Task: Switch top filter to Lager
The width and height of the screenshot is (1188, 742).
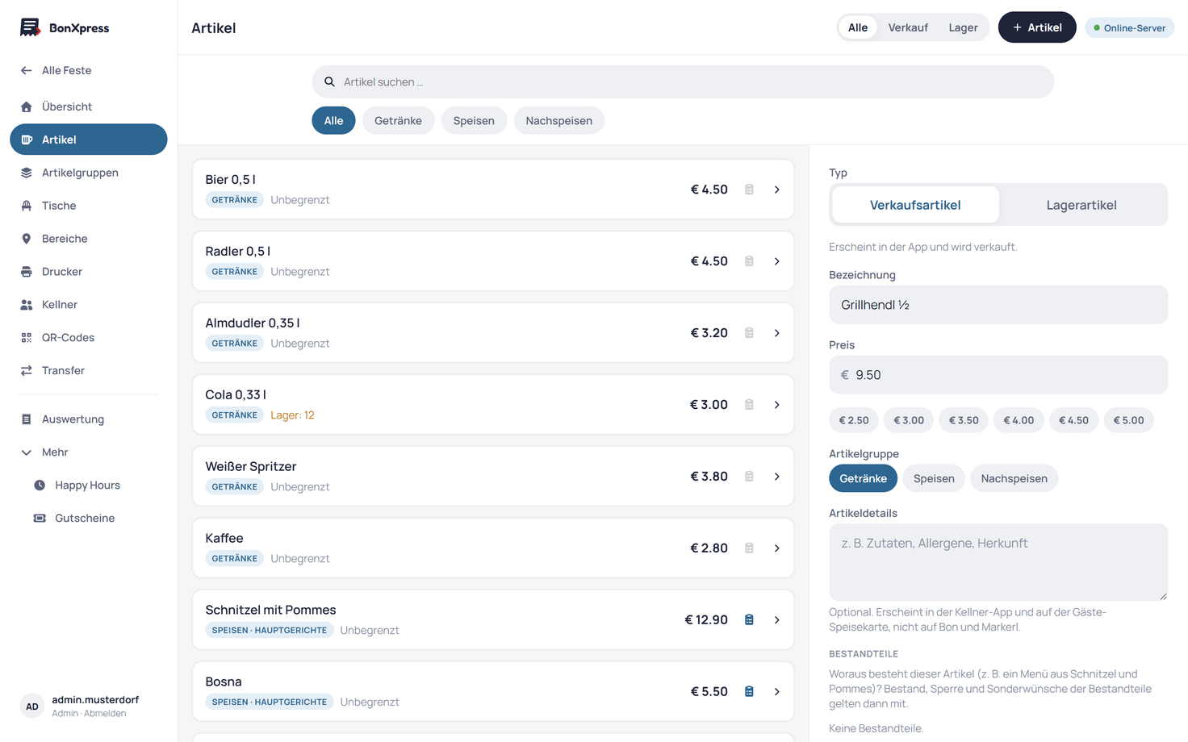Action: click(963, 27)
